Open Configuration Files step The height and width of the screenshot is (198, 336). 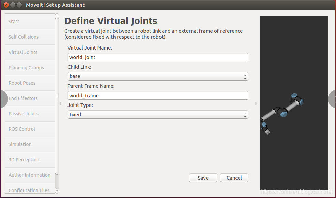pyautogui.click(x=30, y=188)
